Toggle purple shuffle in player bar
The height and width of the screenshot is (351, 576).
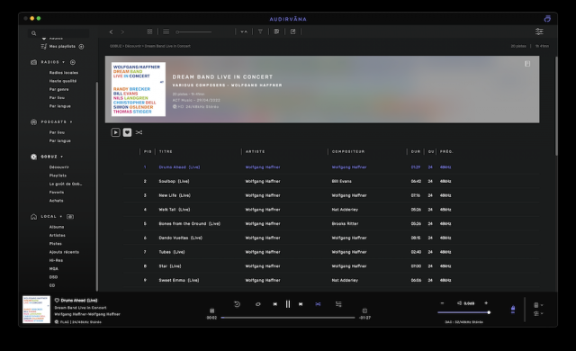click(318, 304)
